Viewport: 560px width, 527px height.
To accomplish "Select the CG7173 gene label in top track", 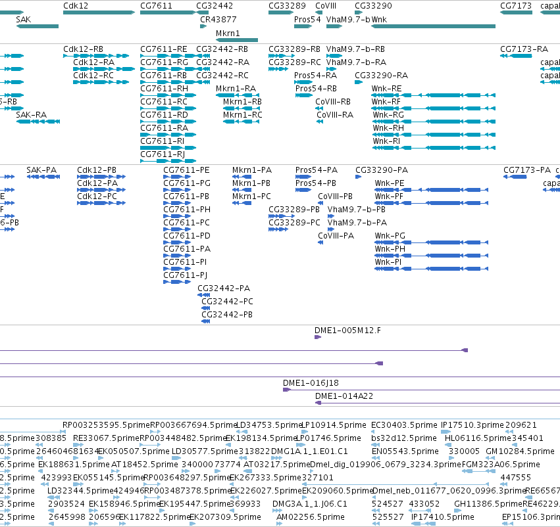I will click(x=516, y=6).
